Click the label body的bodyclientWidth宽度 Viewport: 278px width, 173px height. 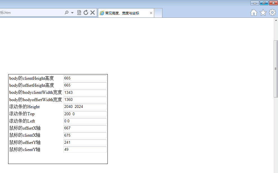click(x=35, y=92)
